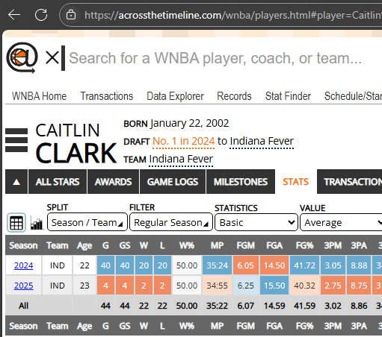
Task: Switch to the Awards tab
Action: pyautogui.click(x=113, y=182)
